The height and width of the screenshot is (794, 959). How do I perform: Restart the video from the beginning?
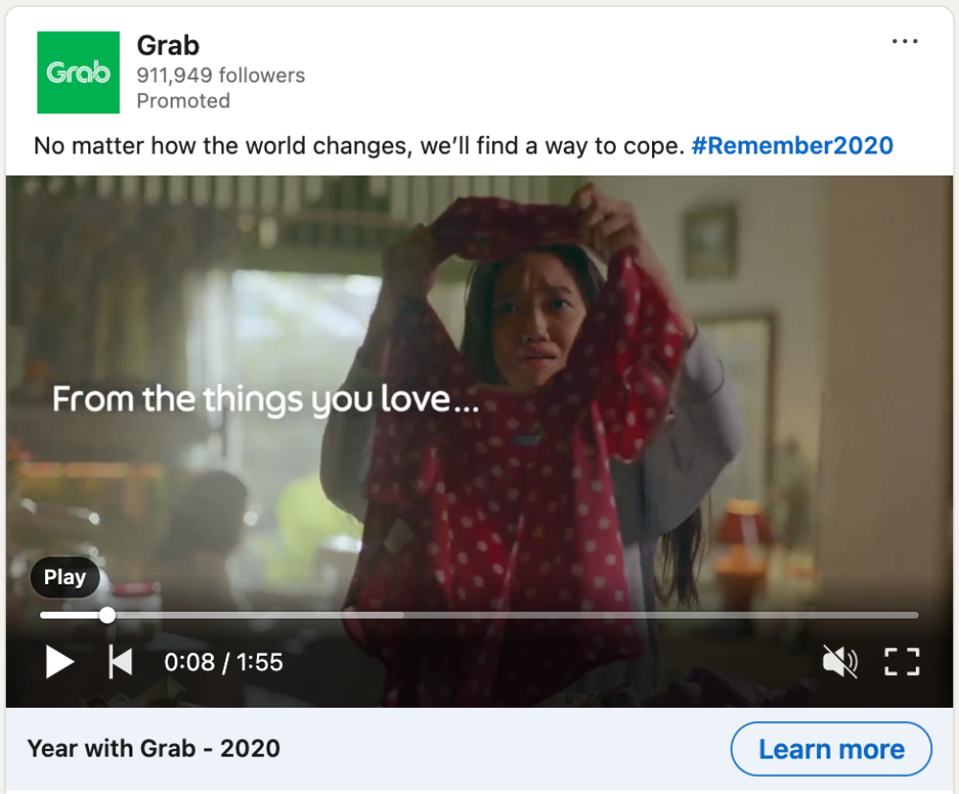click(x=121, y=662)
